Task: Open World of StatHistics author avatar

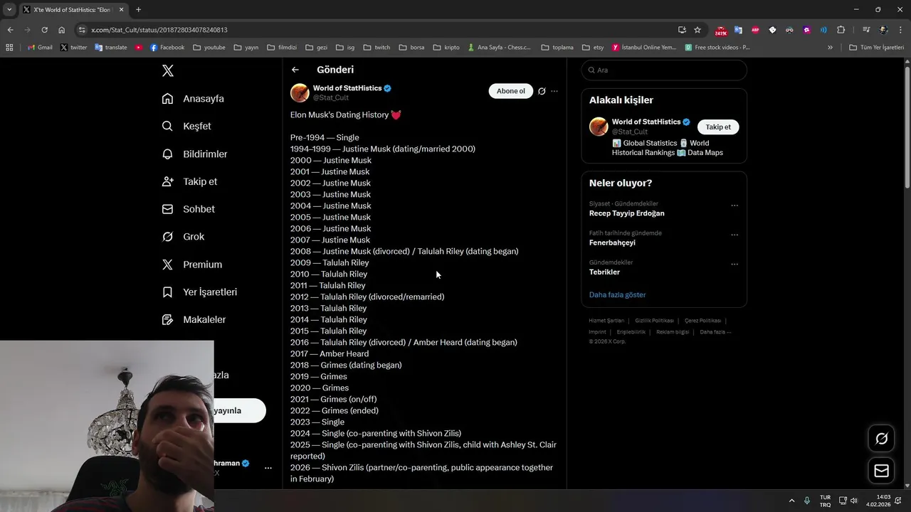Action: 300,92
